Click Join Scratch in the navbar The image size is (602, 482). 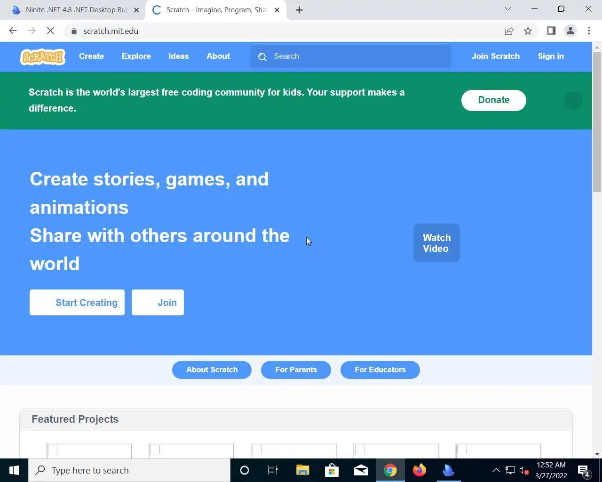(496, 56)
